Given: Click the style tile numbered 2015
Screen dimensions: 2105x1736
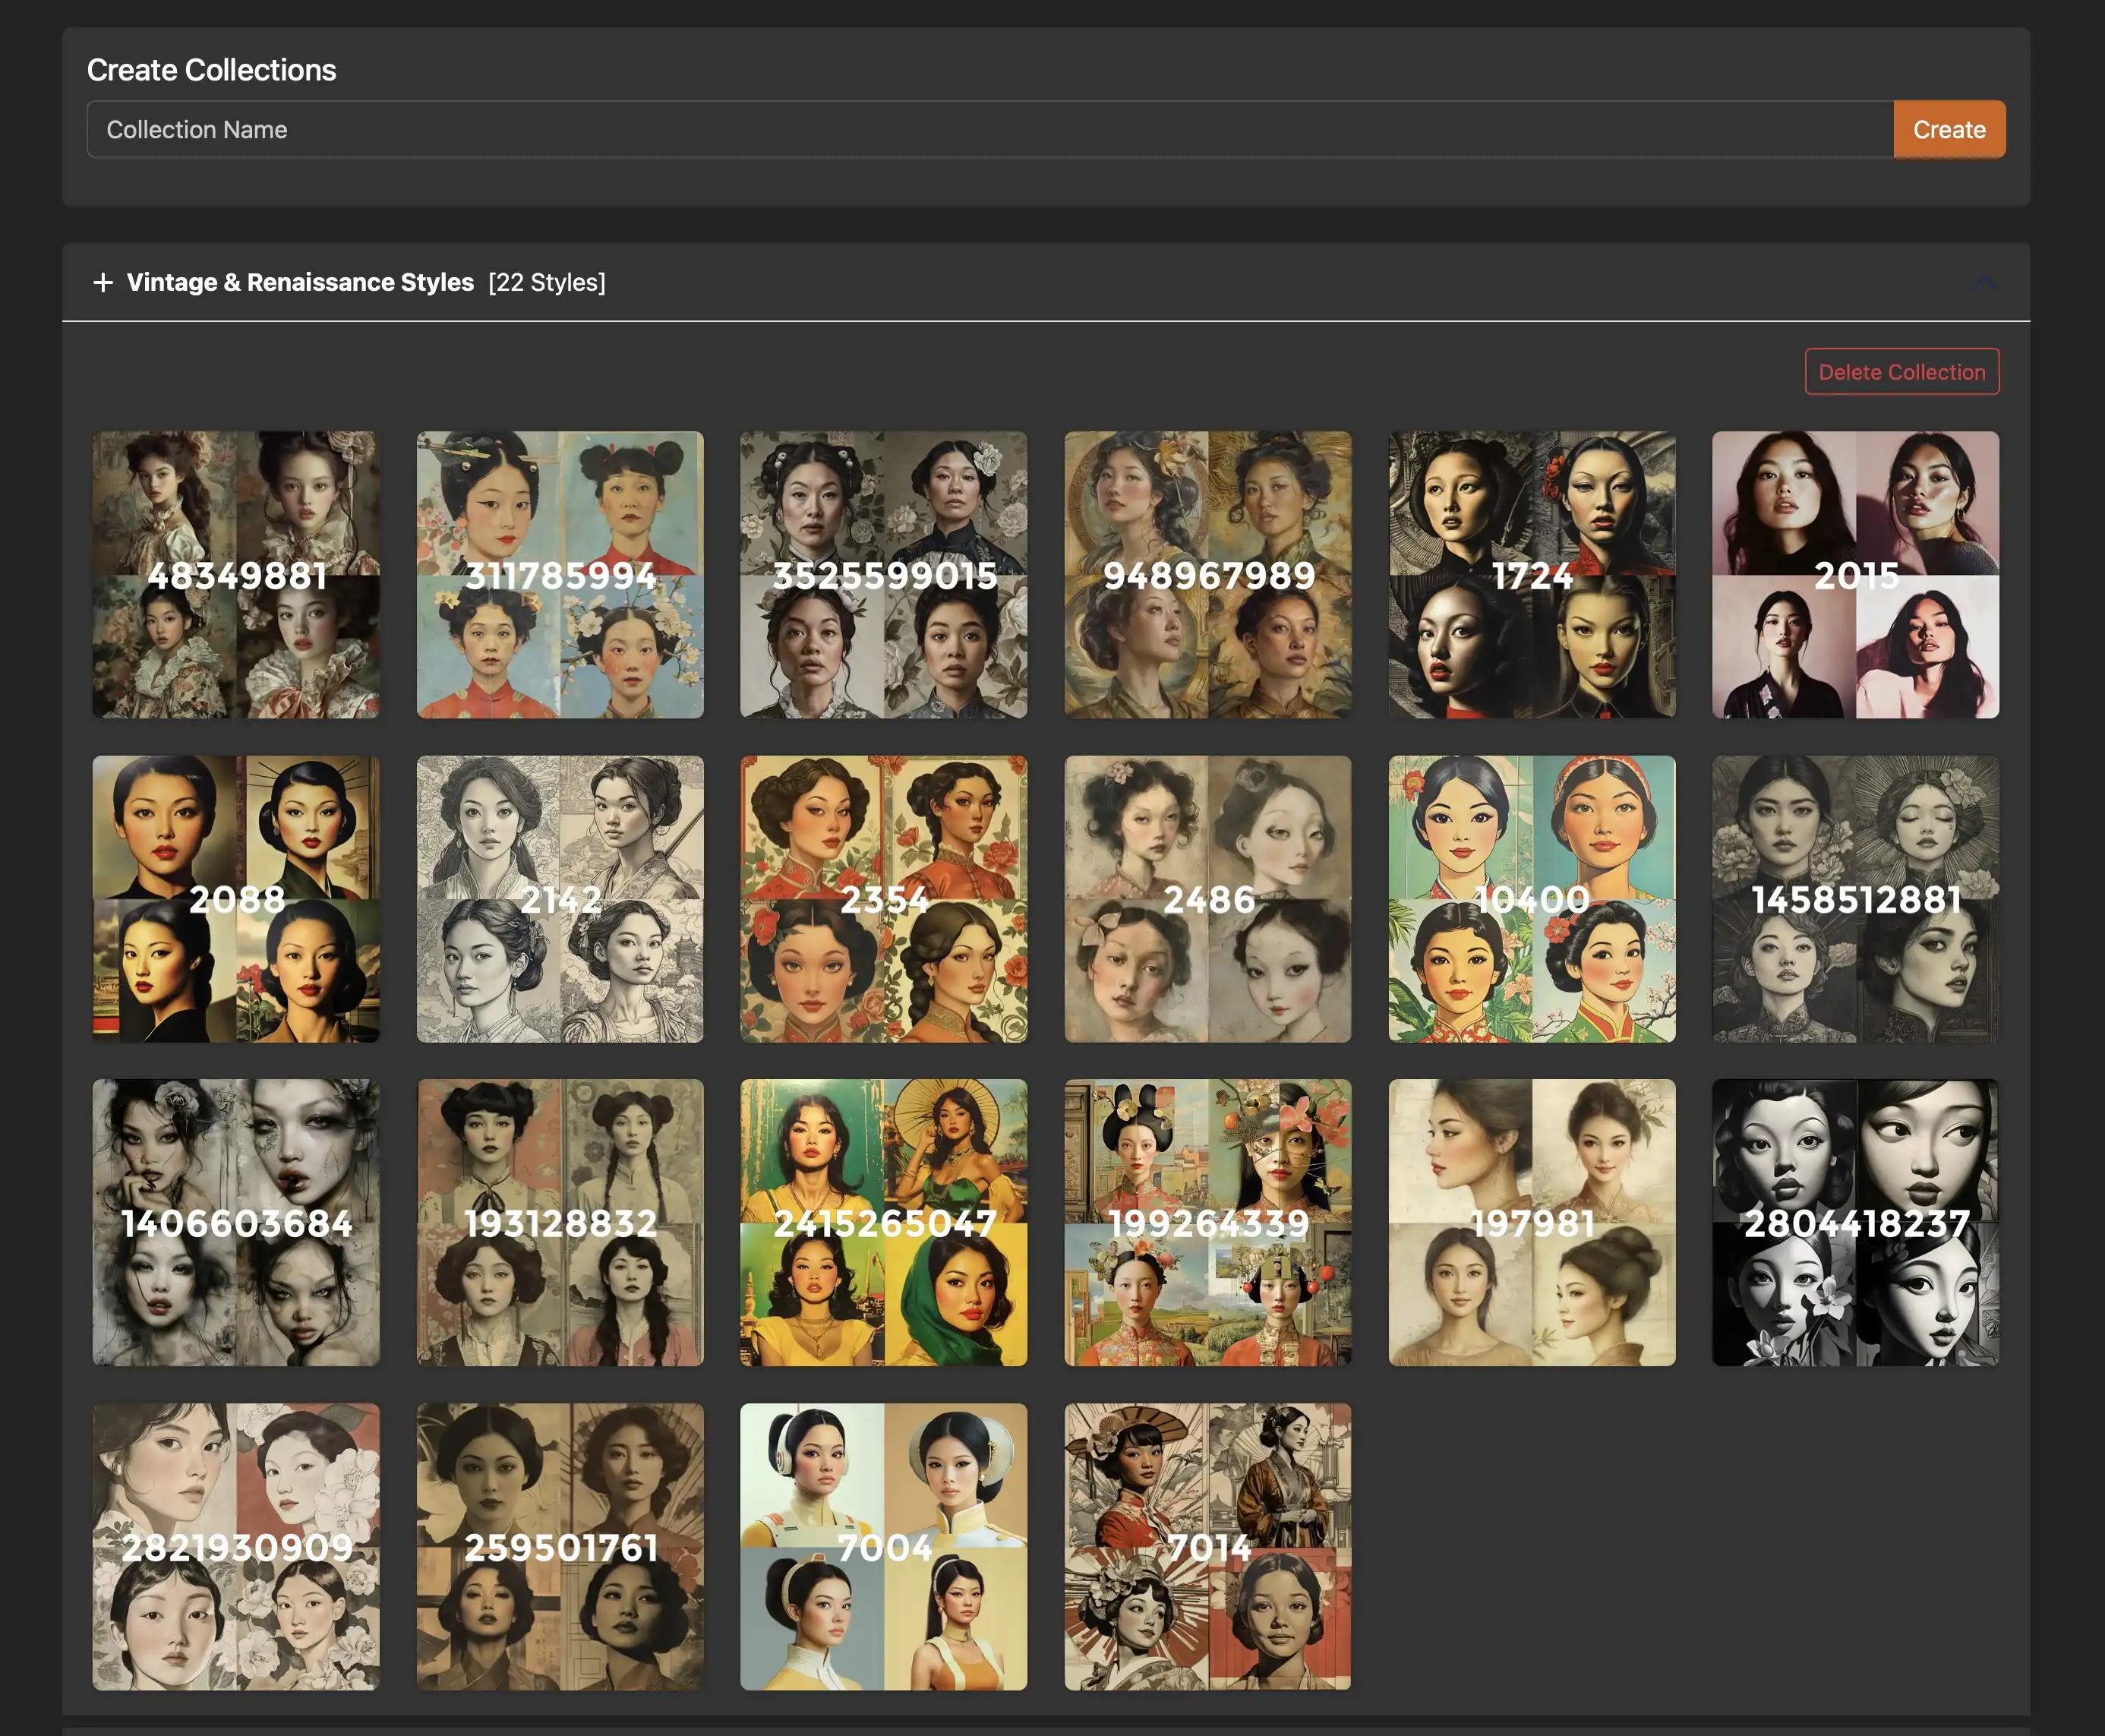Looking at the screenshot, I should tap(1855, 573).
